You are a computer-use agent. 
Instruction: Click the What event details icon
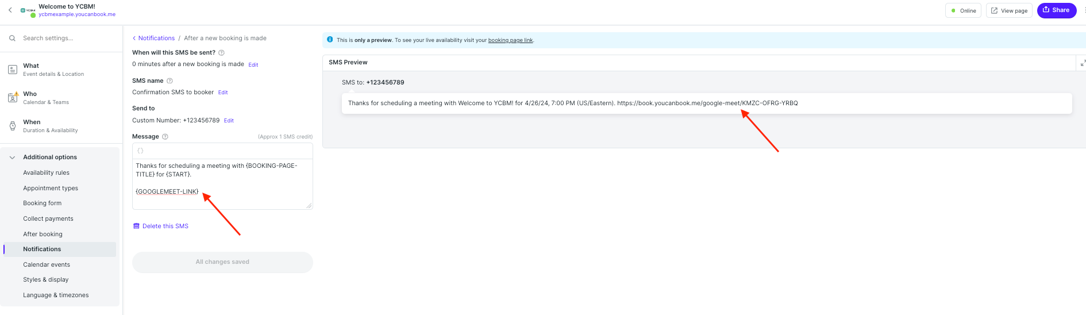pyautogui.click(x=13, y=70)
